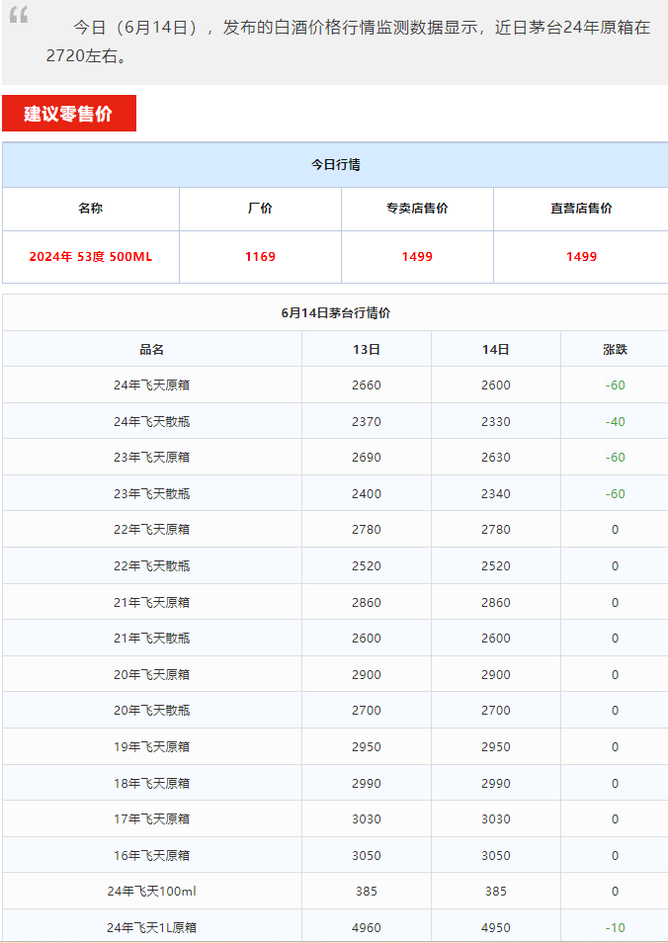The image size is (668, 943).
Task: Select the 17年飞天原箱 row name
Action: point(151,819)
